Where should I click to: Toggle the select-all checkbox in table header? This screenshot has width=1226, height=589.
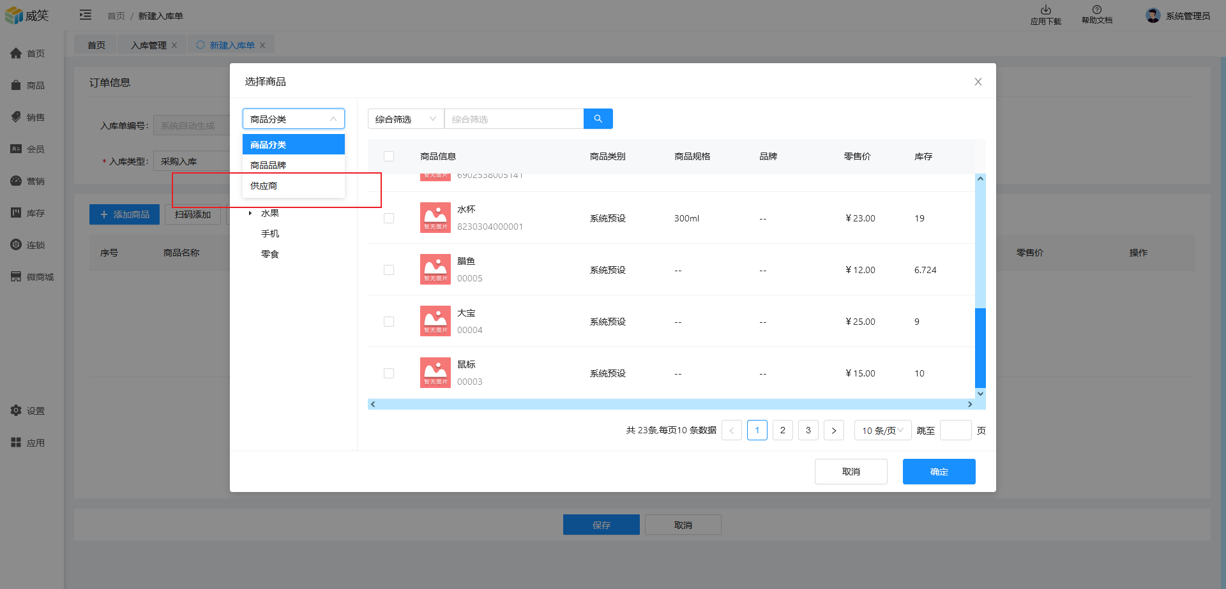pos(389,156)
